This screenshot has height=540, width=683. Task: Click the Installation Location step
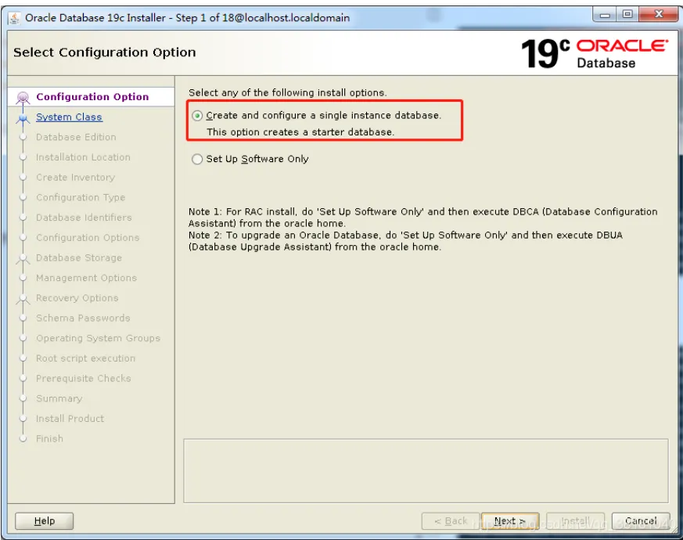tap(83, 157)
